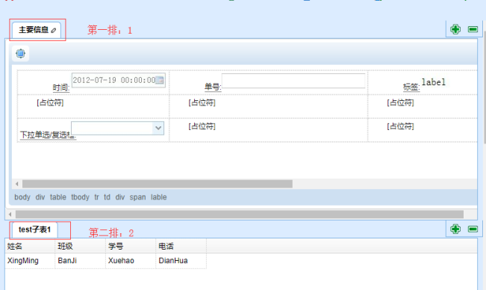
Task: Click the pencil edit icon on 主要信息 tab
Action: (x=54, y=30)
